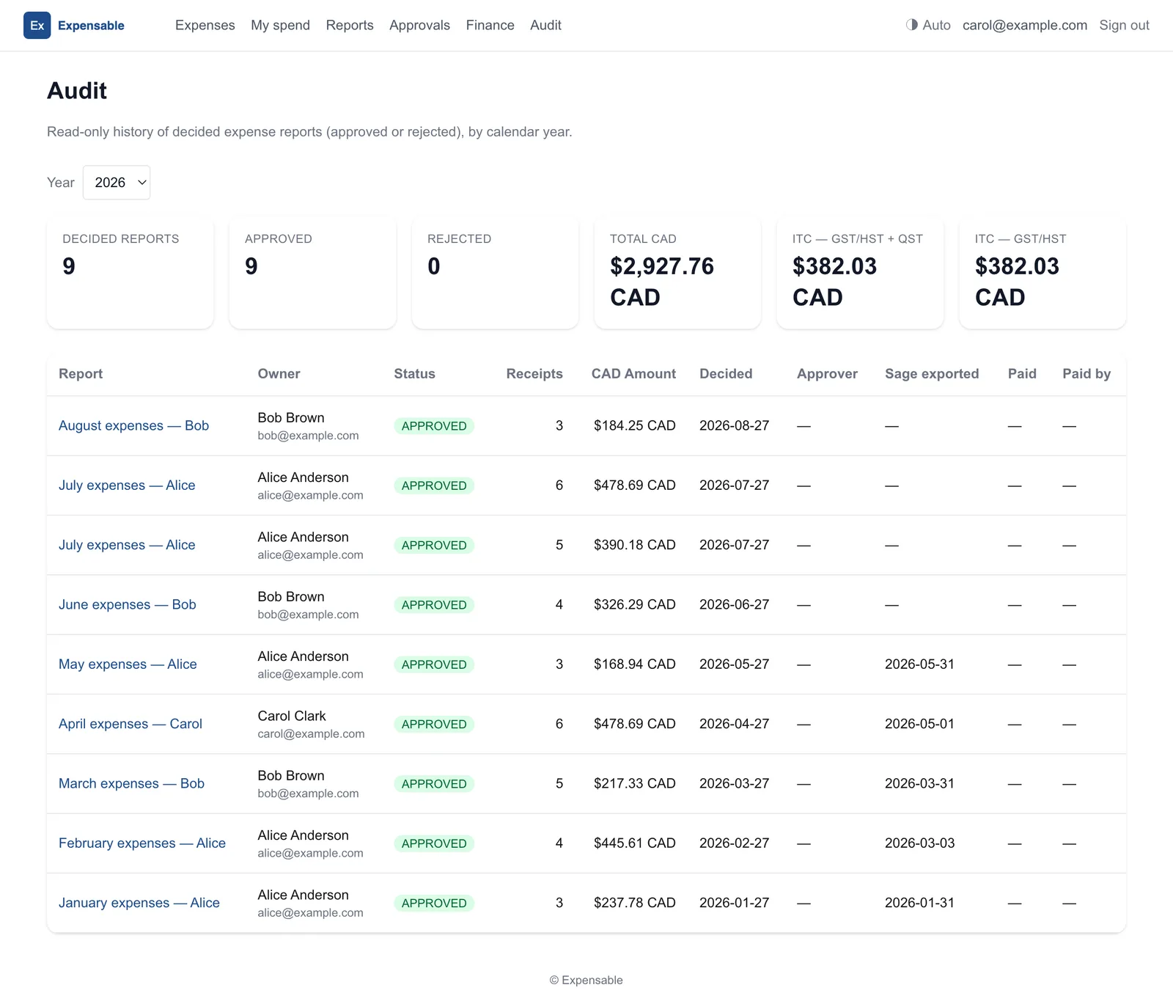Click the Decided Reports summary card
Screen dimensions: 1173x1004
coord(130,273)
